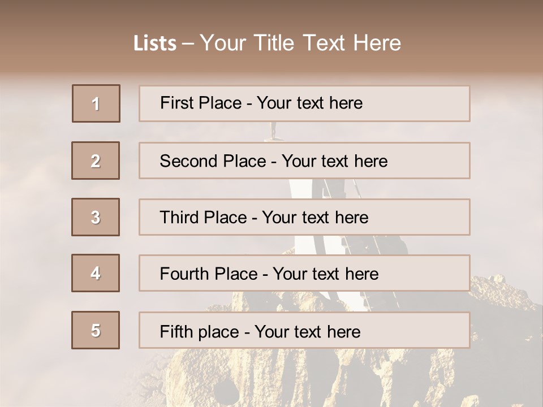Select the number 2 box

96,161
